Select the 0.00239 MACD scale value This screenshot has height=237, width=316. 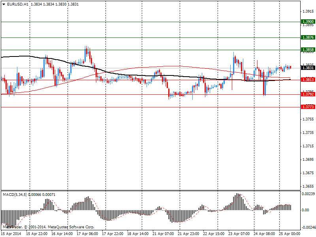coord(308,194)
